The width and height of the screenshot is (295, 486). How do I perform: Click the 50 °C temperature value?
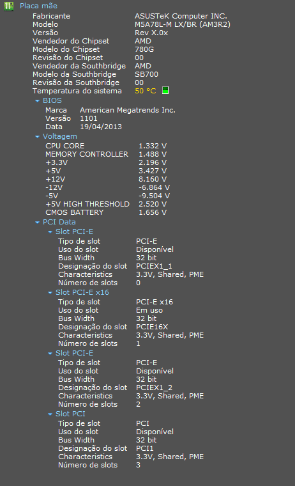coord(146,91)
